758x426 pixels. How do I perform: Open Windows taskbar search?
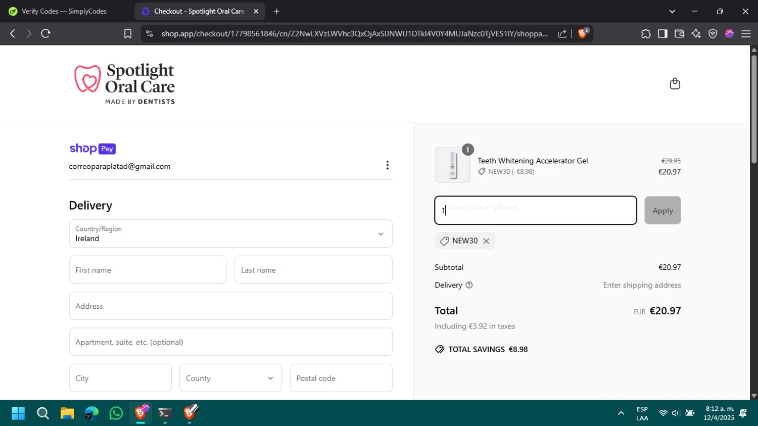43,413
